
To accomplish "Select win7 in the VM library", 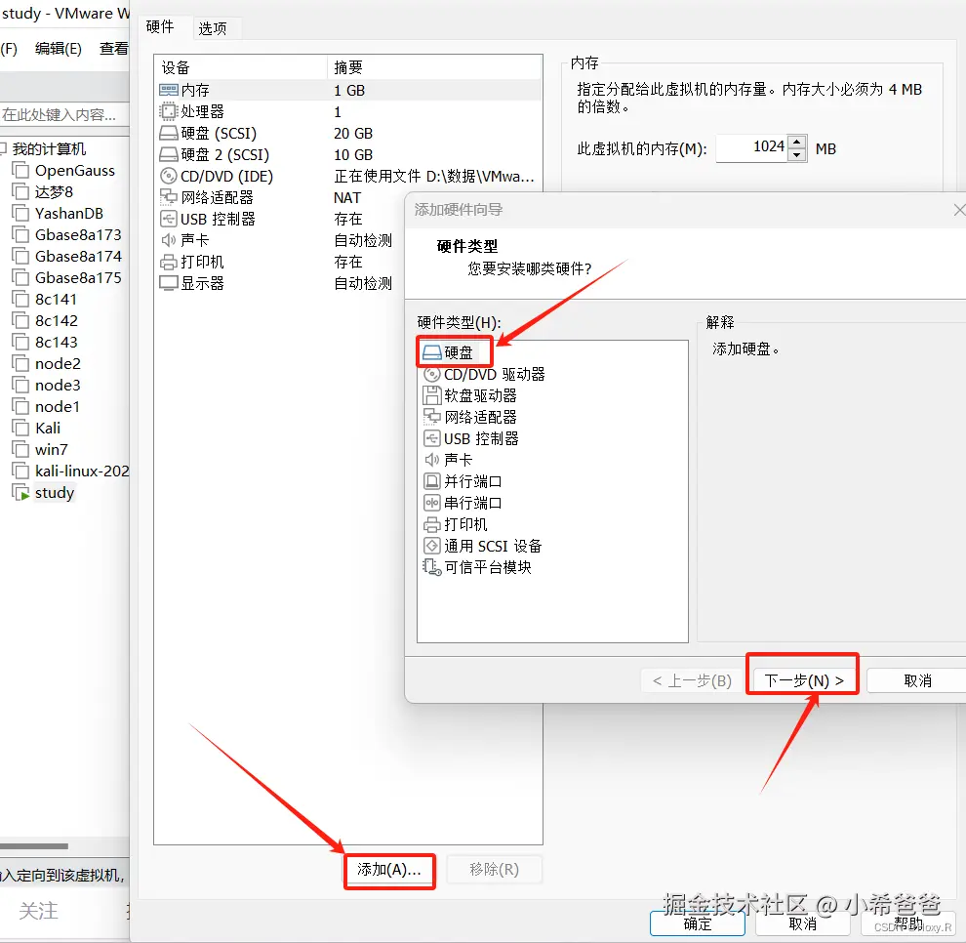I will pos(51,450).
